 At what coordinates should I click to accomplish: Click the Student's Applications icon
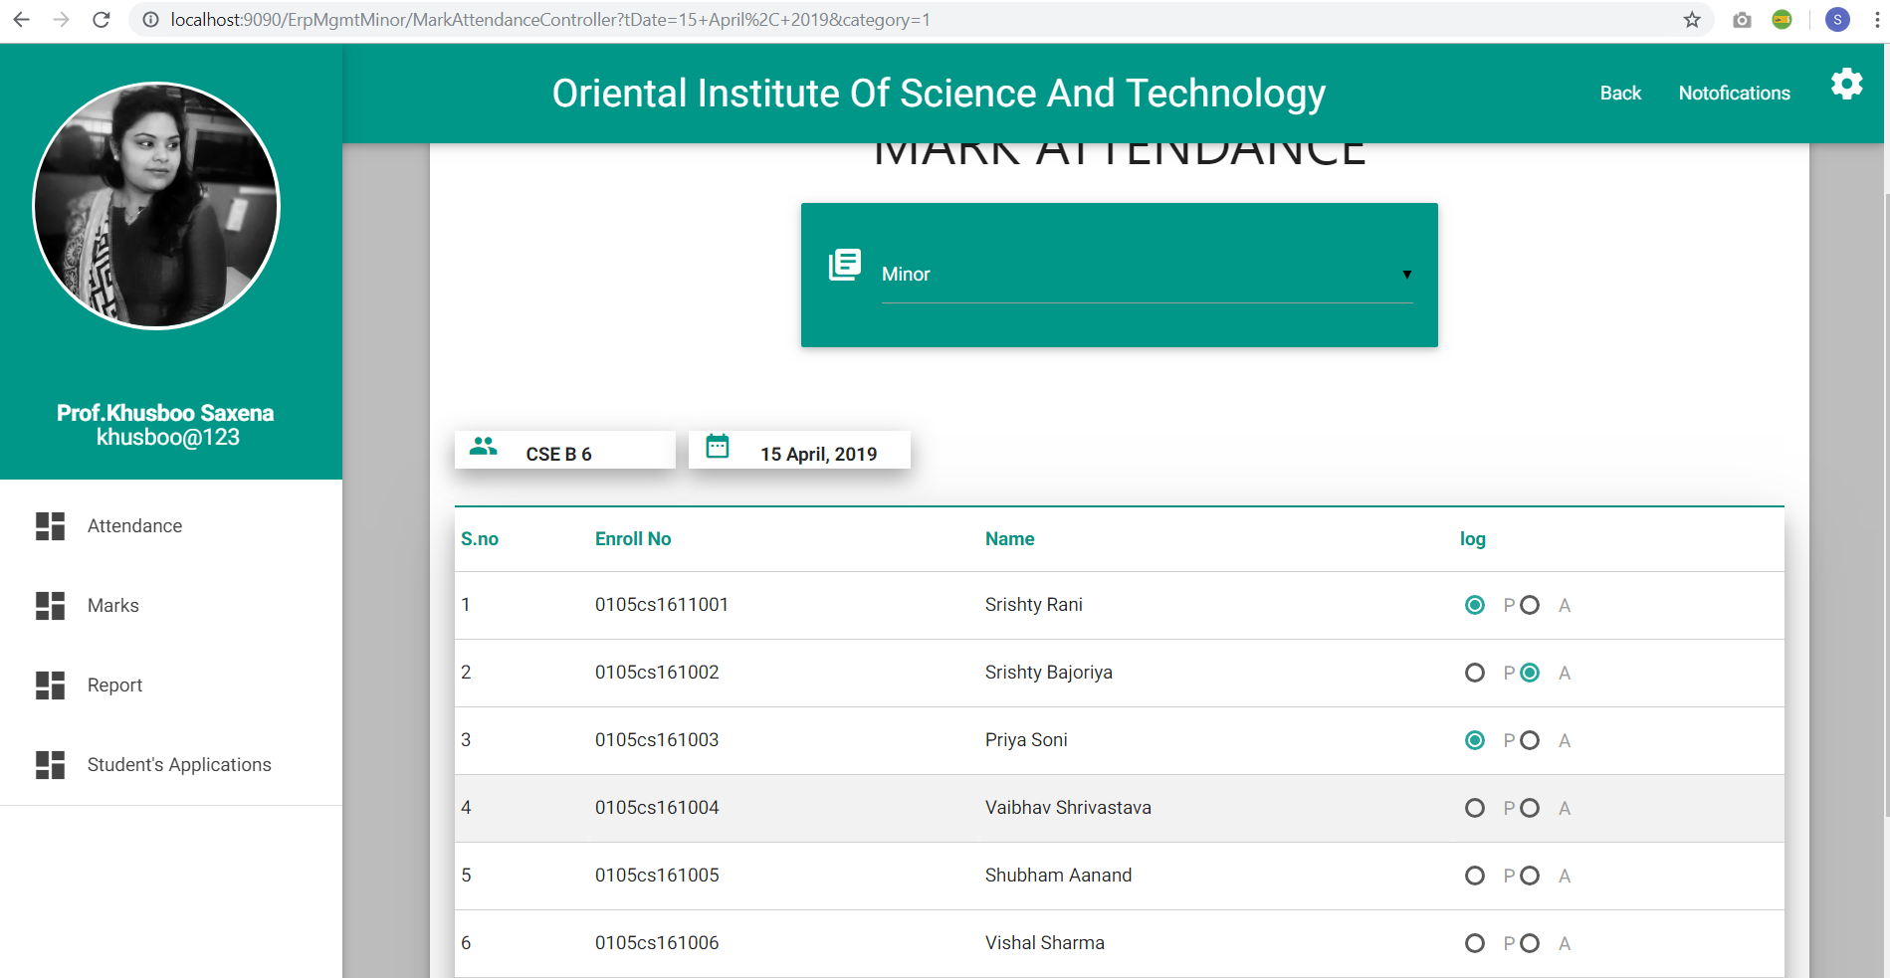coord(50,764)
